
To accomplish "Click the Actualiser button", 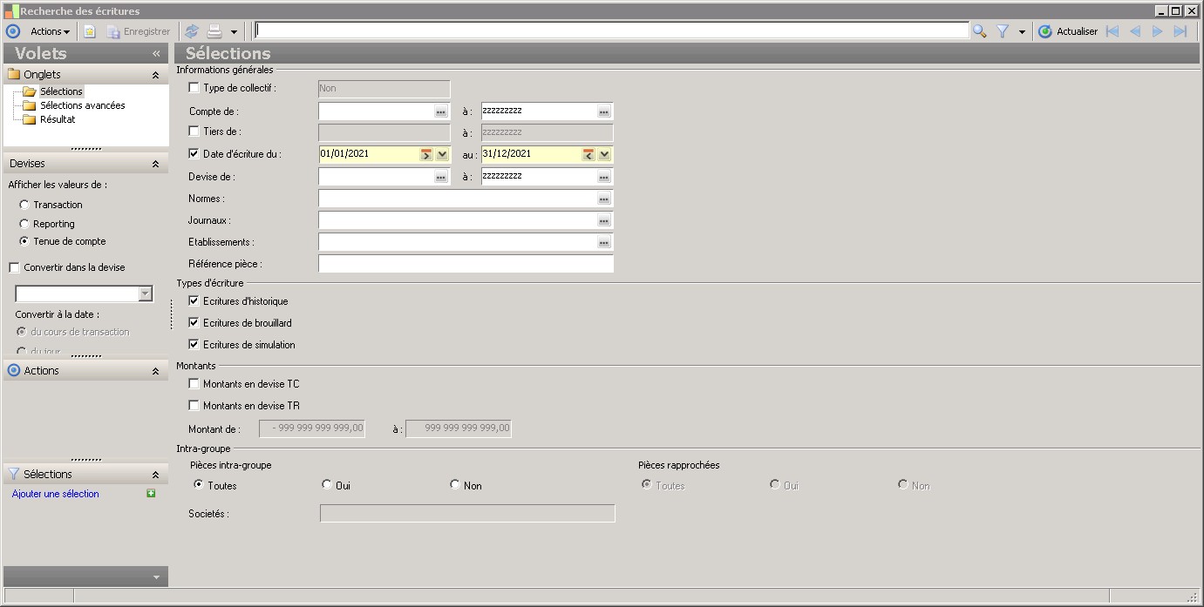I will 1068,31.
